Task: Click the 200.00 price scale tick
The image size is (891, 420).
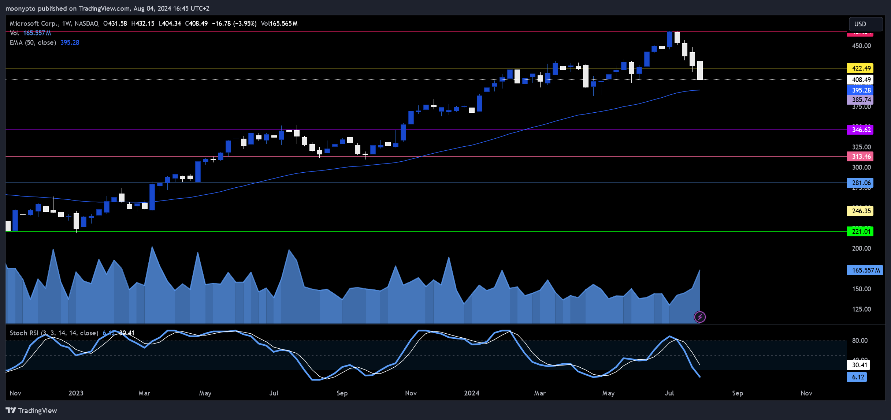Action: (x=861, y=248)
